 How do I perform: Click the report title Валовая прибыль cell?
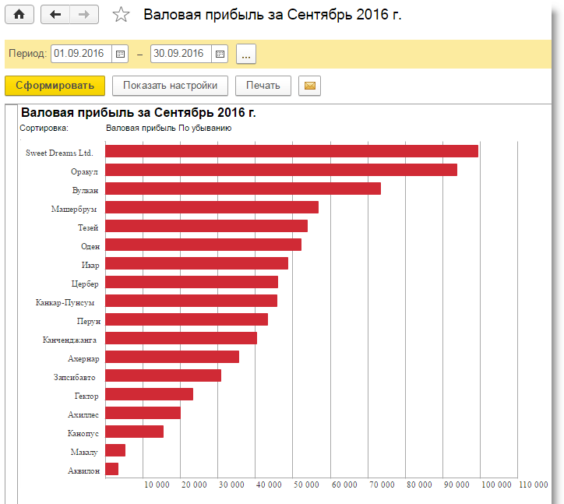[x=139, y=113]
